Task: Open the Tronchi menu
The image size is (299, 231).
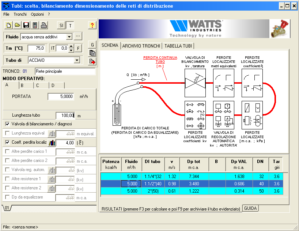Action: [20, 14]
